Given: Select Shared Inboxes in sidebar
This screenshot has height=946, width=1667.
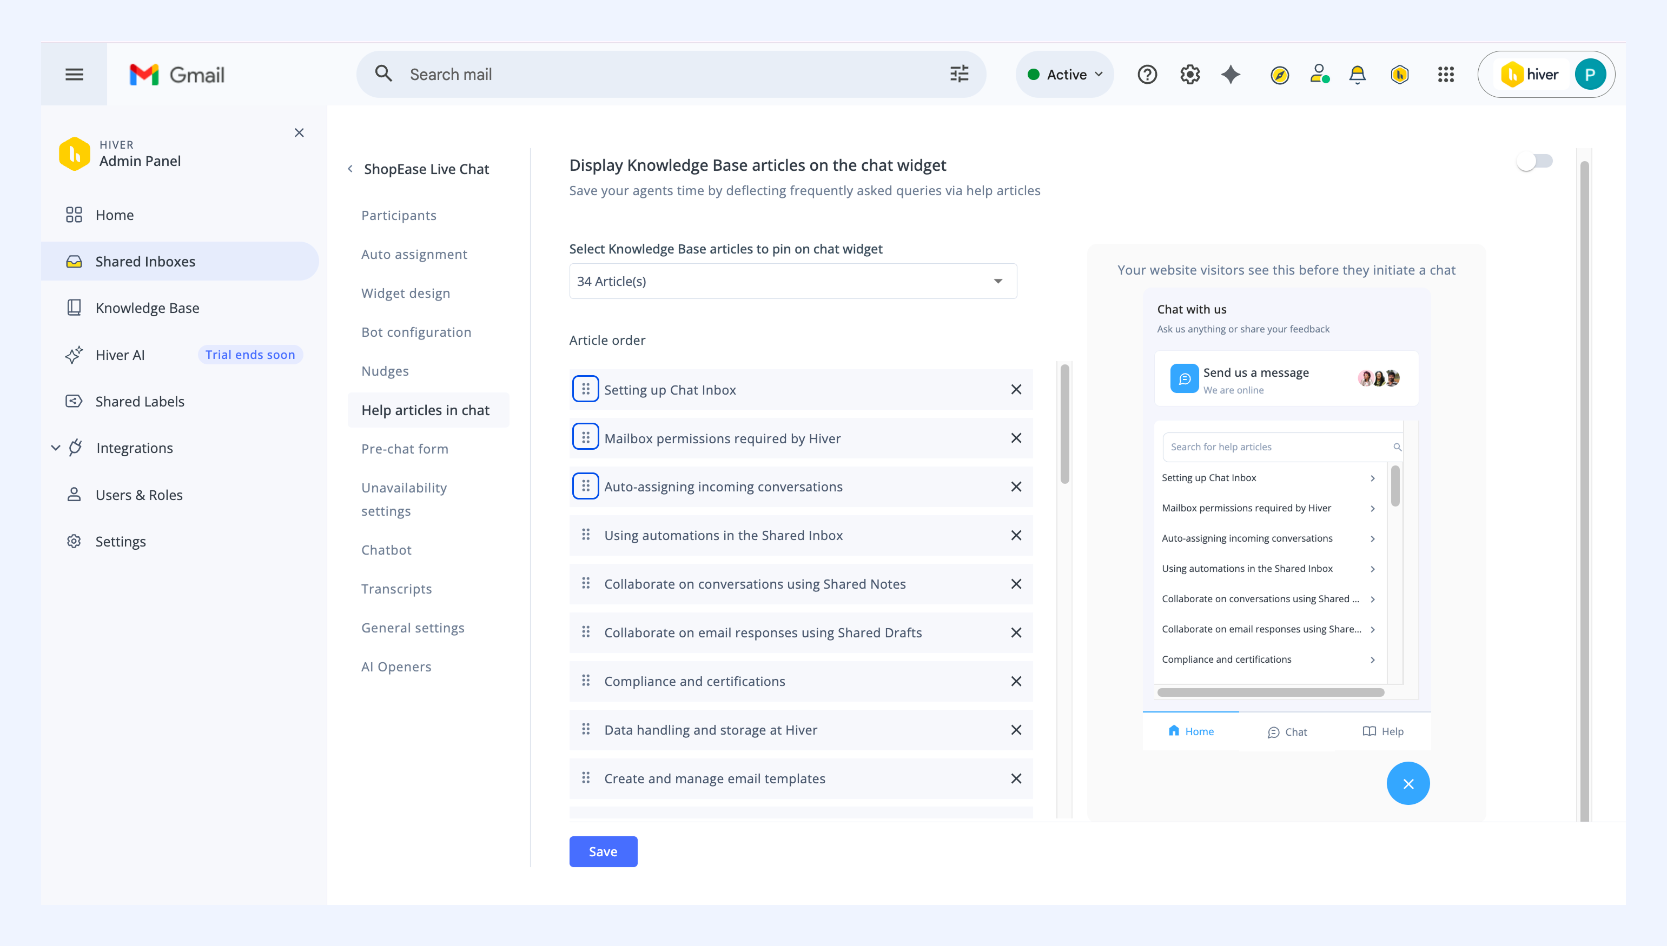Looking at the screenshot, I should click(180, 261).
